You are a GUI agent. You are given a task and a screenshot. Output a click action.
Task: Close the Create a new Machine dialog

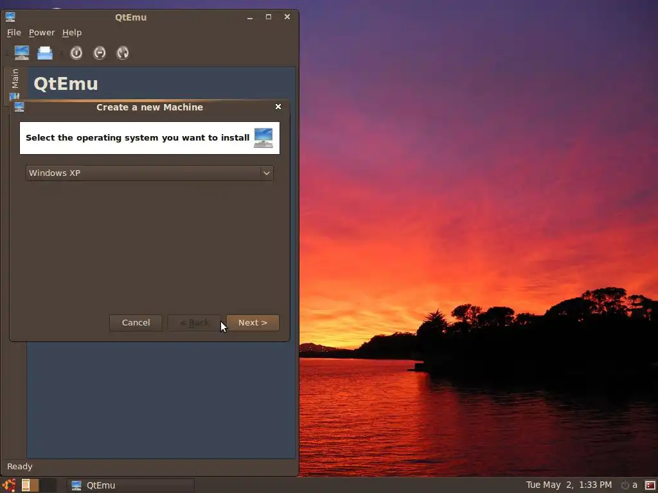pos(278,107)
